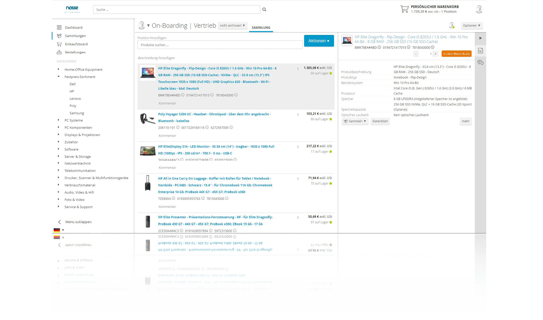
Task: Click the user status avatar left of Optionen
Action: coord(452,25)
